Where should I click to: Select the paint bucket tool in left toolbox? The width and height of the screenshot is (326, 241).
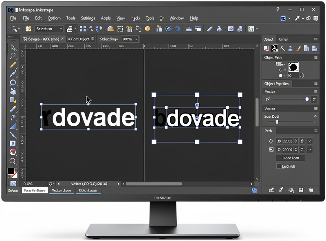[13, 92]
